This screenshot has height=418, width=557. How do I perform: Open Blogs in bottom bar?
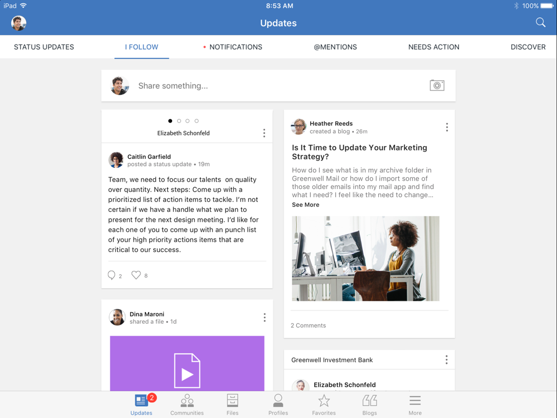[369, 405]
